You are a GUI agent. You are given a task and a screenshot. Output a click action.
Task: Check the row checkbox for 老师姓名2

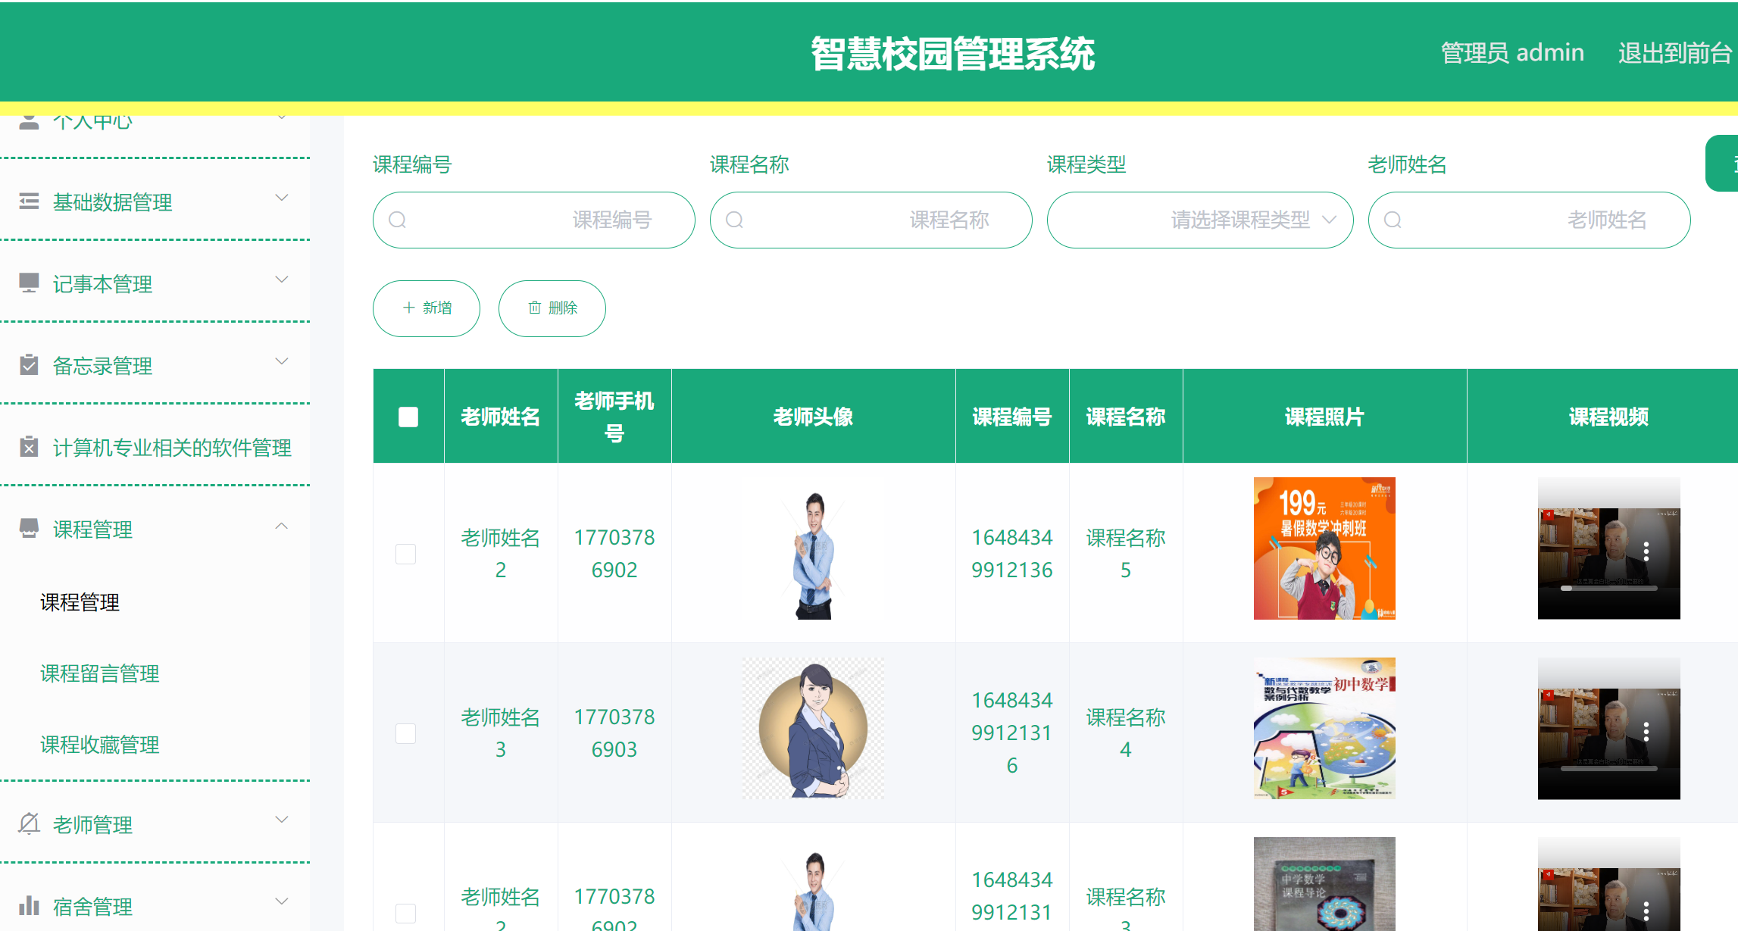click(406, 554)
